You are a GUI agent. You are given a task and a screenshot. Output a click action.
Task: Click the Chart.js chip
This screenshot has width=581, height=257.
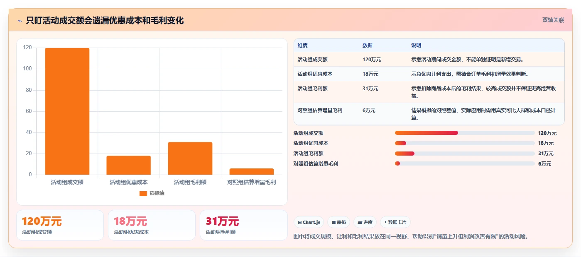click(x=309, y=222)
